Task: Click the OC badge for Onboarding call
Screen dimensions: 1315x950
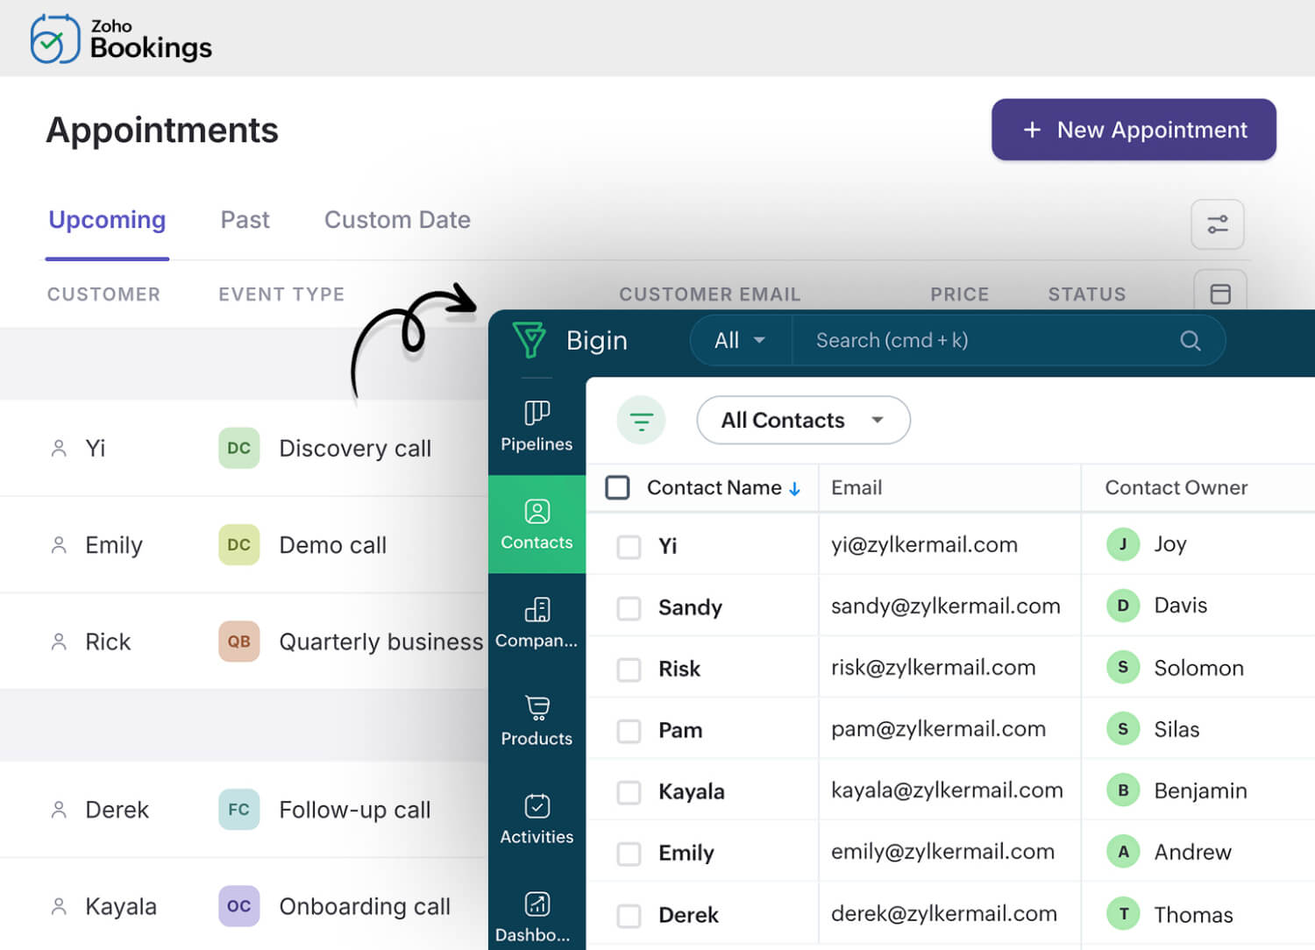Action: point(238,906)
